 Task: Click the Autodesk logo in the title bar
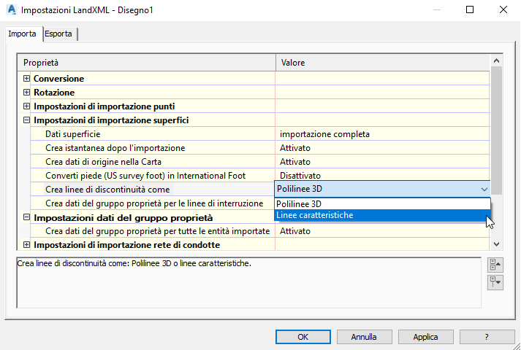[11, 10]
